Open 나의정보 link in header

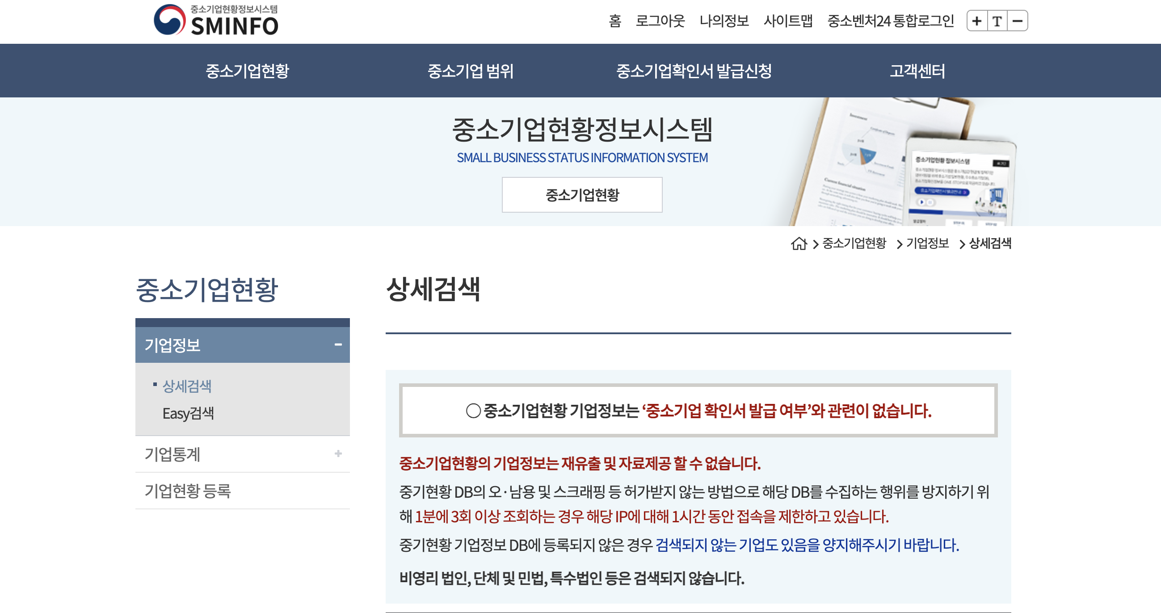click(x=724, y=21)
